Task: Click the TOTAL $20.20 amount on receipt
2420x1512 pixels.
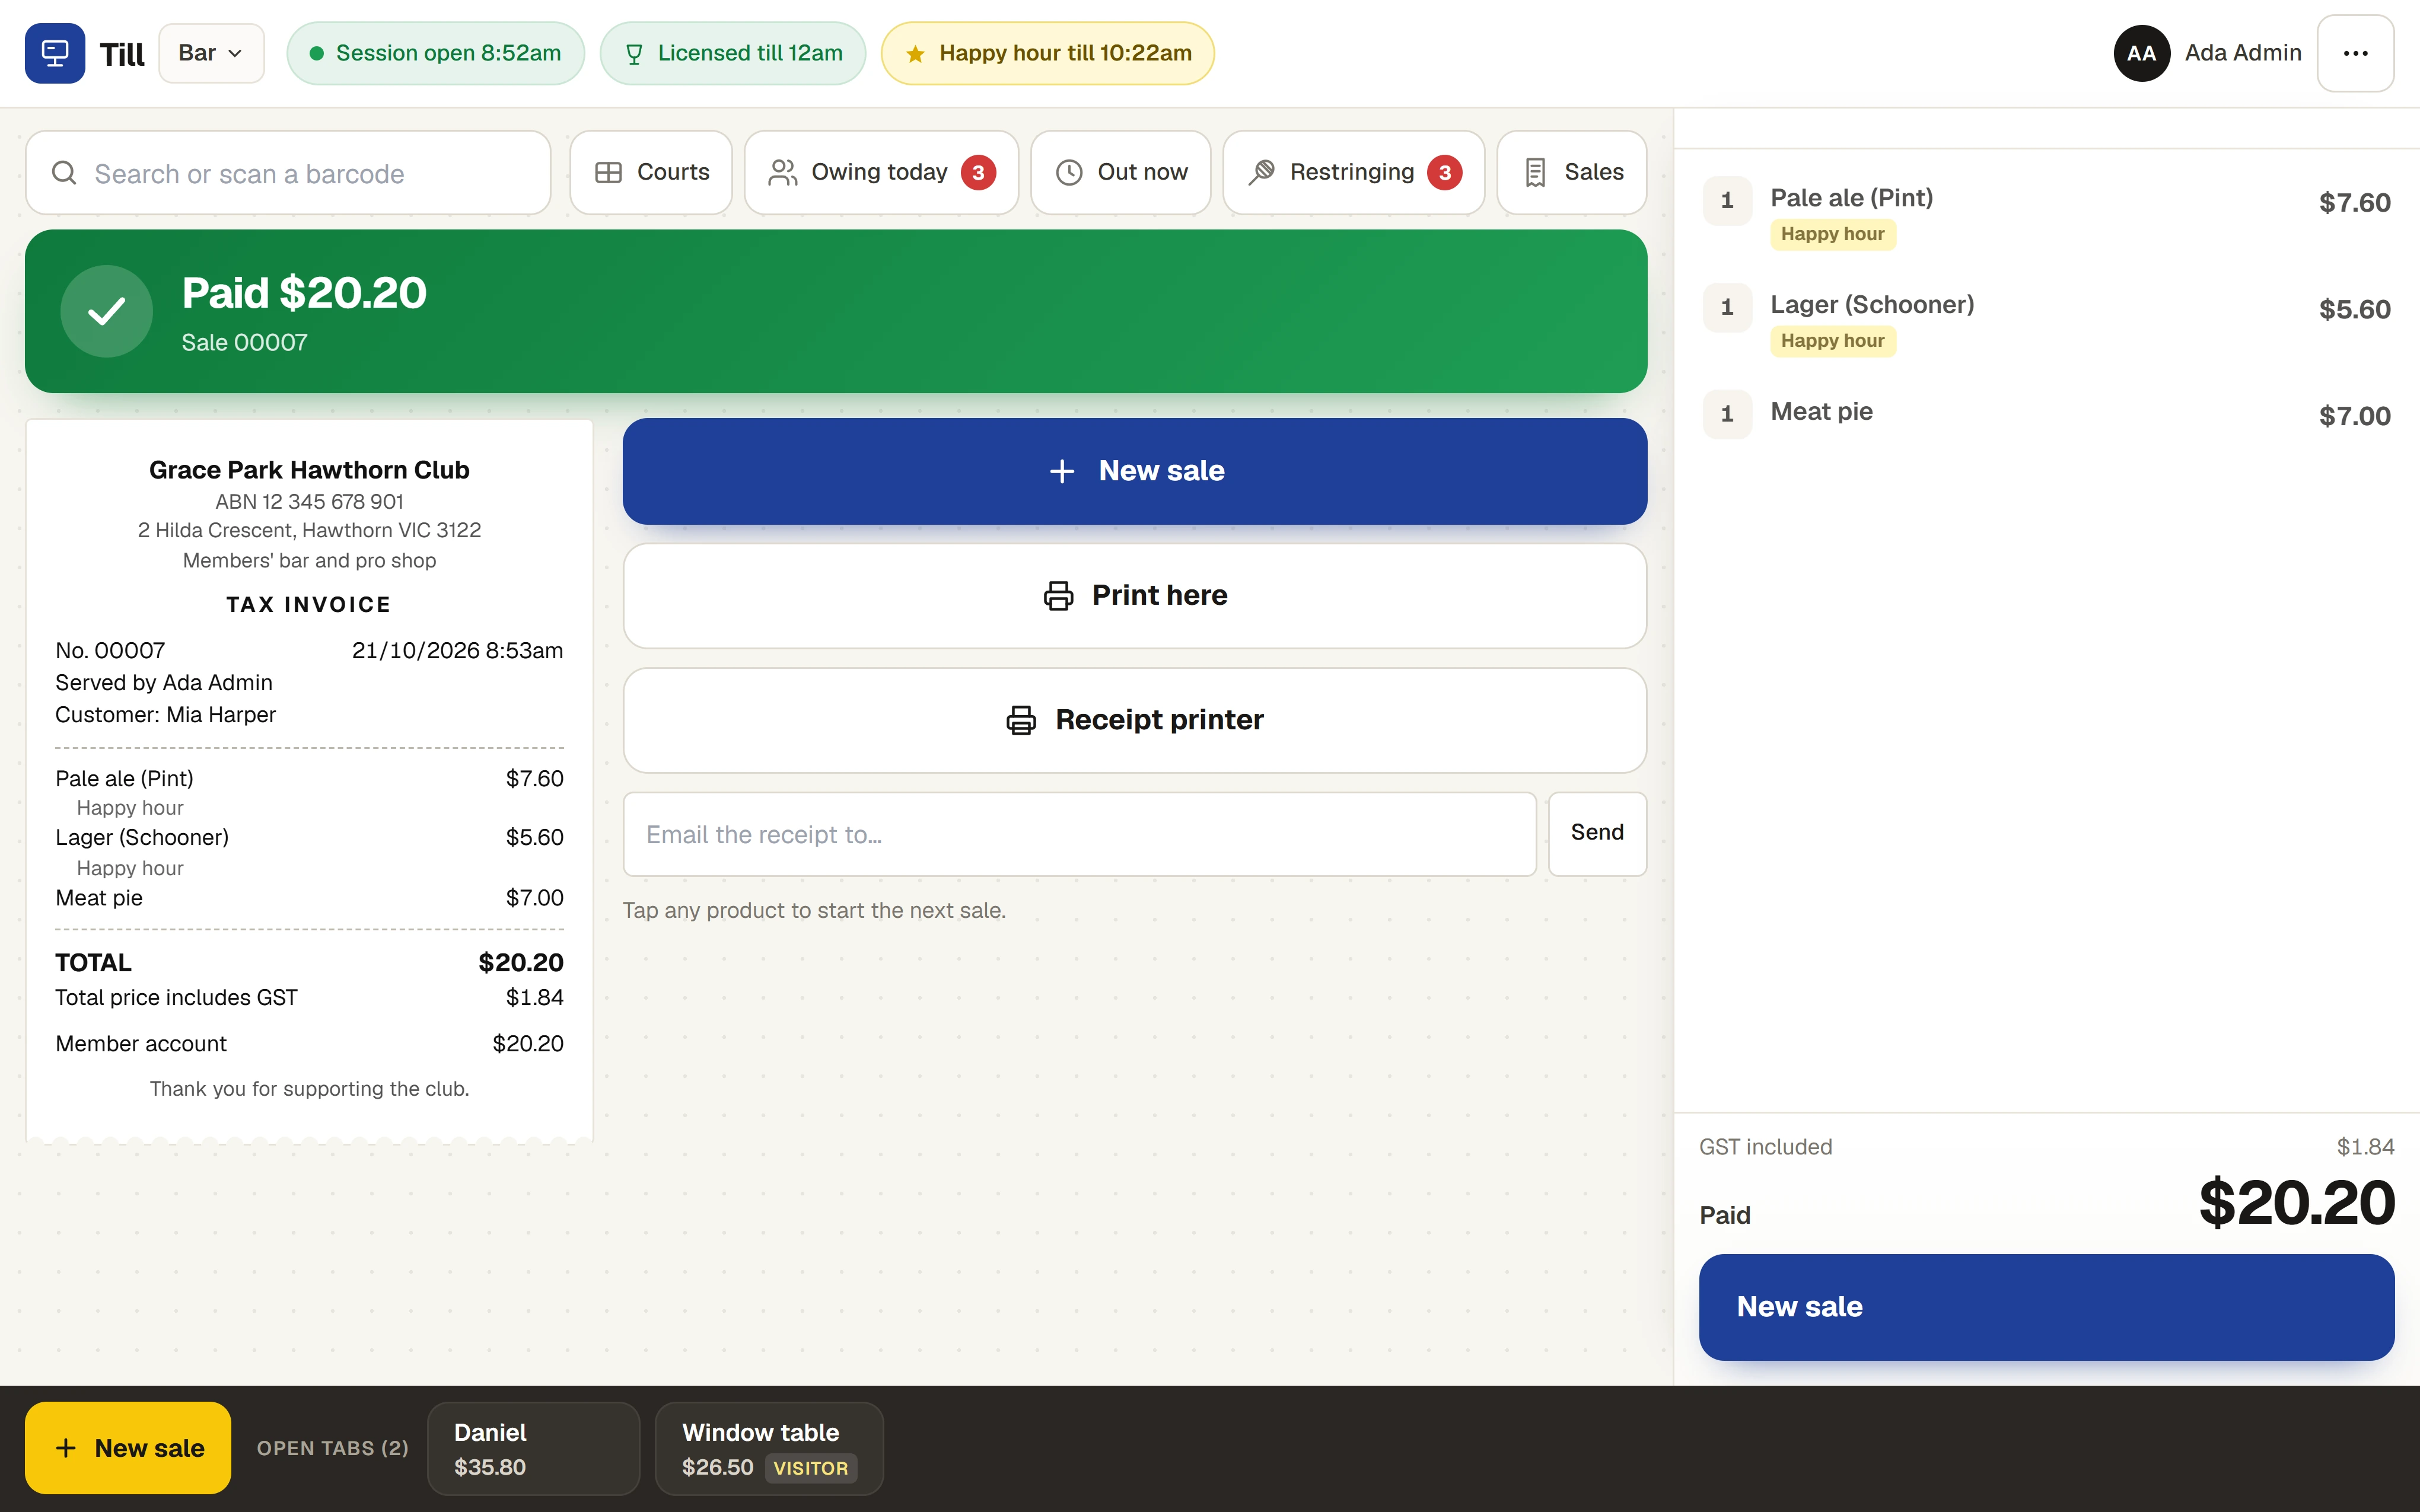Action: 521,963
